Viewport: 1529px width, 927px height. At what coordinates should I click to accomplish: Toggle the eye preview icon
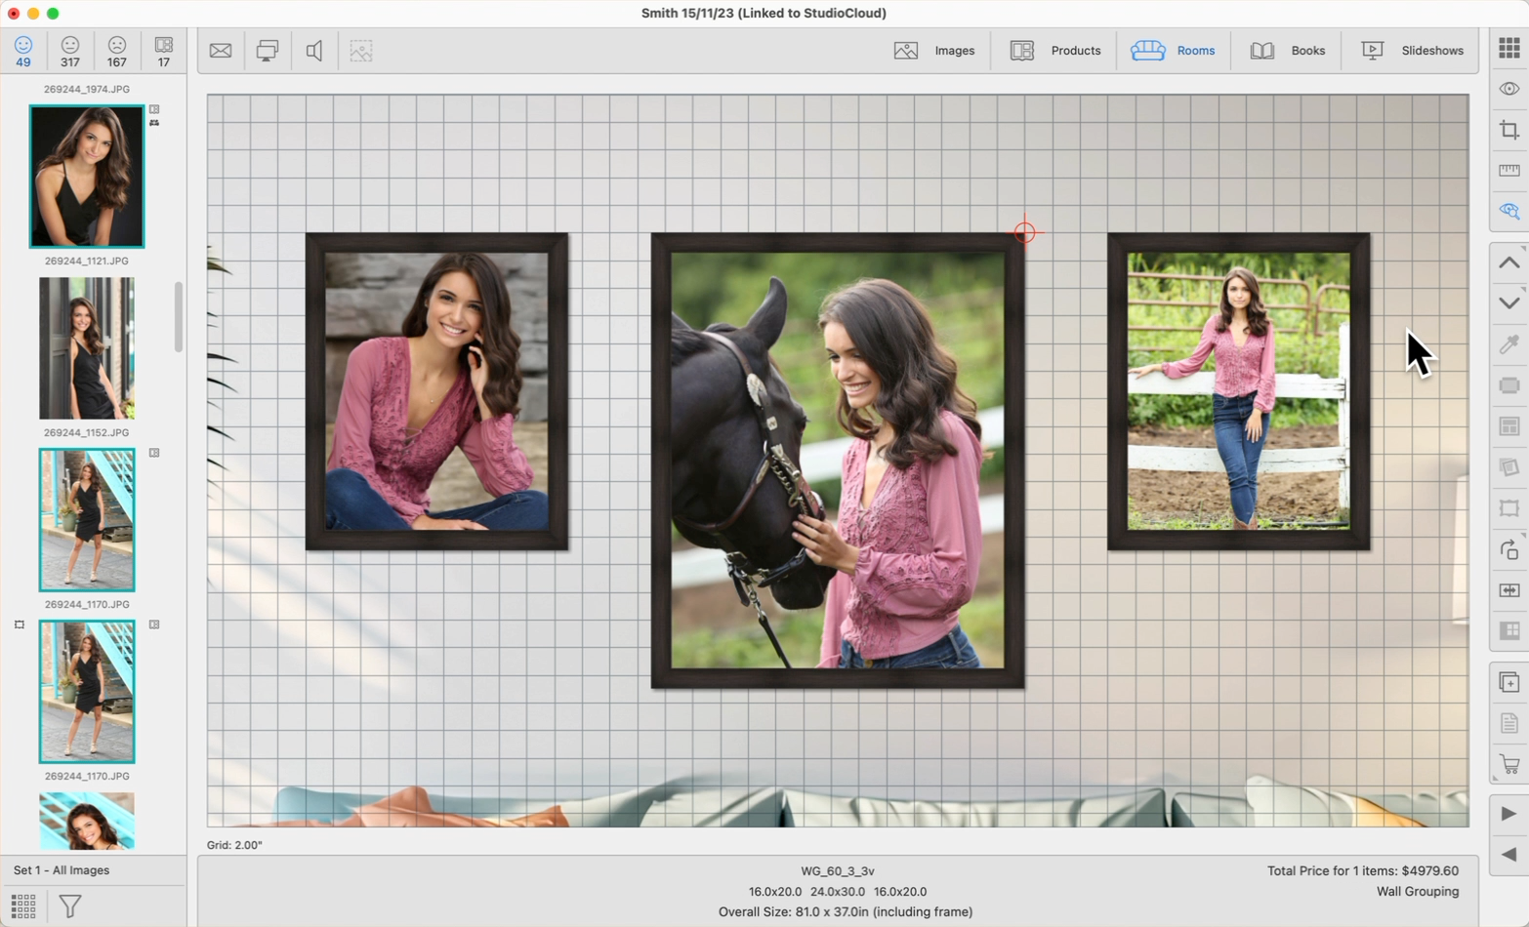tap(1508, 89)
